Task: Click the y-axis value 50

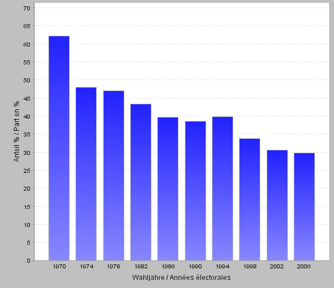Action: (27, 80)
